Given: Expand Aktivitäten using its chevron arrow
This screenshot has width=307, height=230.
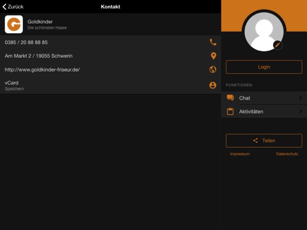Looking at the screenshot, I should point(300,112).
